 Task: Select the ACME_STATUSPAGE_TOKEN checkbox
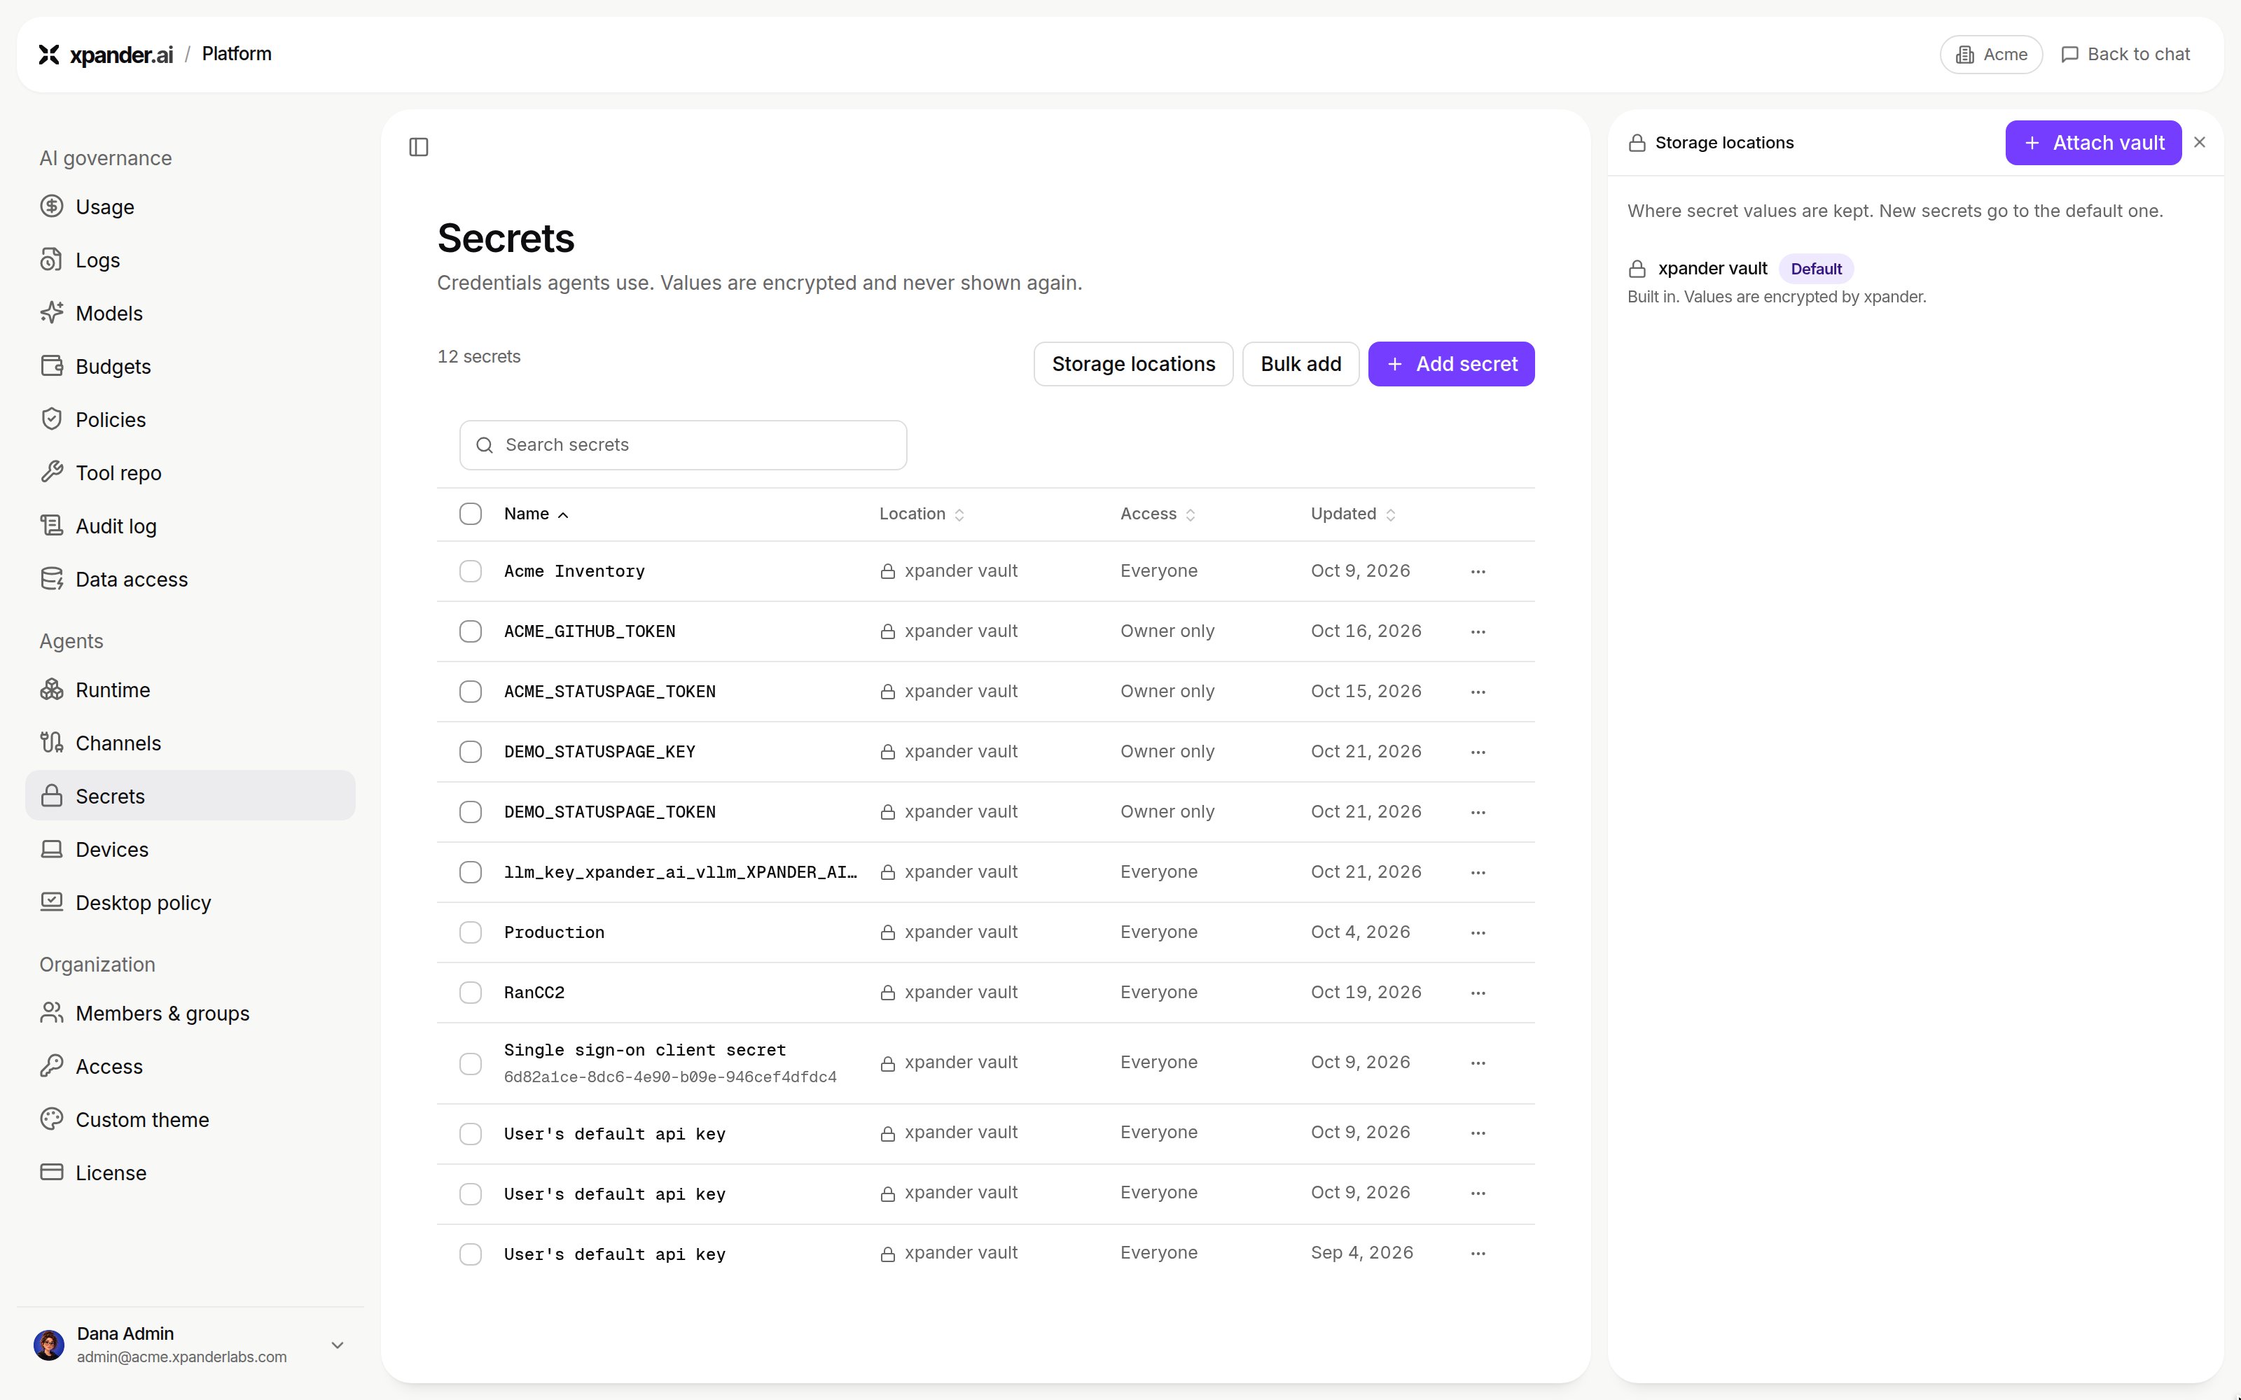tap(471, 692)
